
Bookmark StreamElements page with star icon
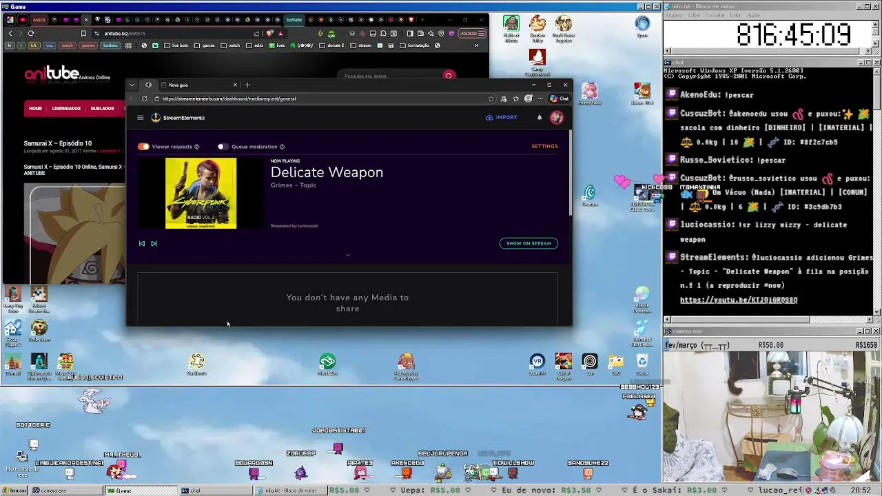491,99
